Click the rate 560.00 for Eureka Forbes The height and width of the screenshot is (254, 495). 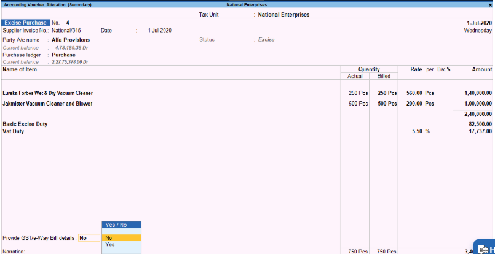point(414,93)
